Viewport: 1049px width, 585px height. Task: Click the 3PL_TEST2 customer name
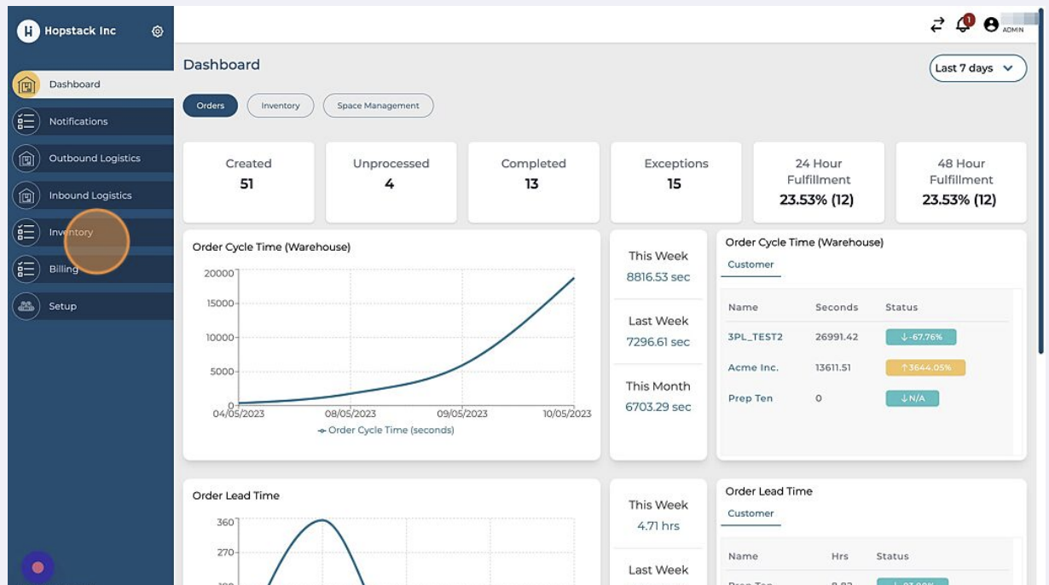click(x=755, y=337)
